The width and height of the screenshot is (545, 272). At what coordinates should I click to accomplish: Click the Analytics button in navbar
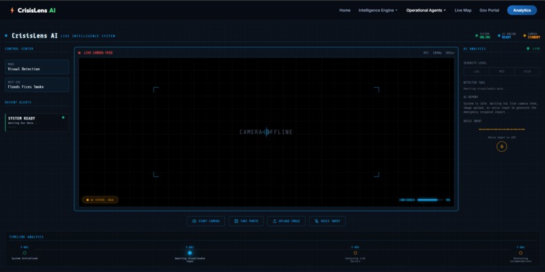[522, 10]
